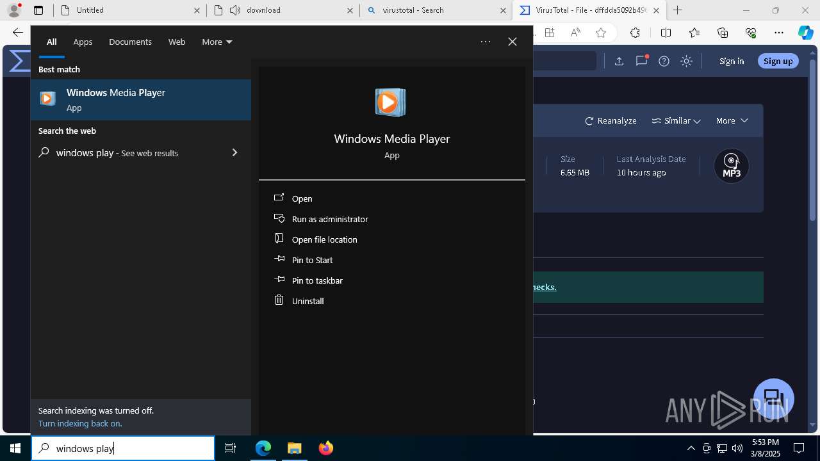Click the Reanalyze button on VirusTotal
Screen dimensions: 820x461
611,120
